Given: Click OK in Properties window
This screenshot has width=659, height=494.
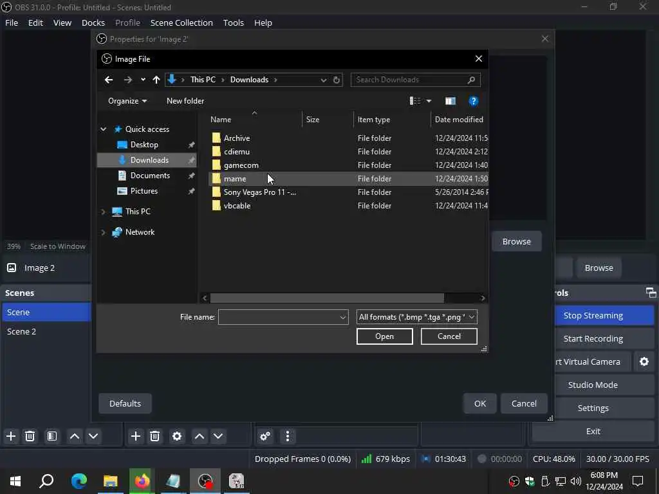Looking at the screenshot, I should (480, 403).
